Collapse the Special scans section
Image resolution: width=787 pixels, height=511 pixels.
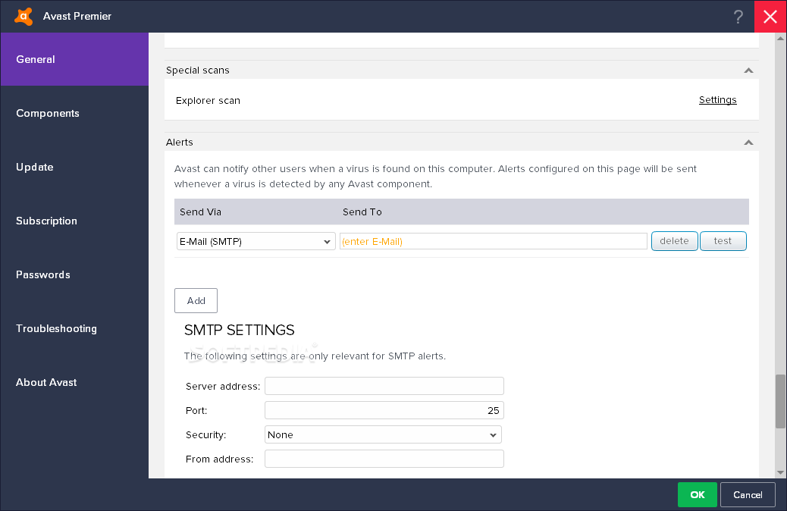pyautogui.click(x=748, y=71)
